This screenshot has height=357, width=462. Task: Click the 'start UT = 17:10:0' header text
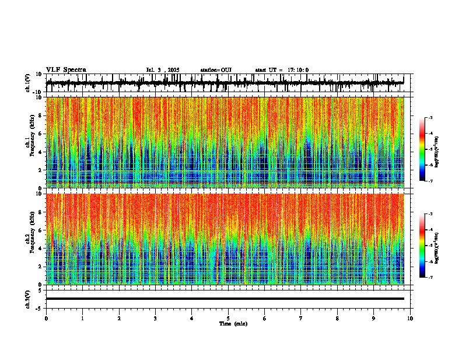pyautogui.click(x=282, y=70)
